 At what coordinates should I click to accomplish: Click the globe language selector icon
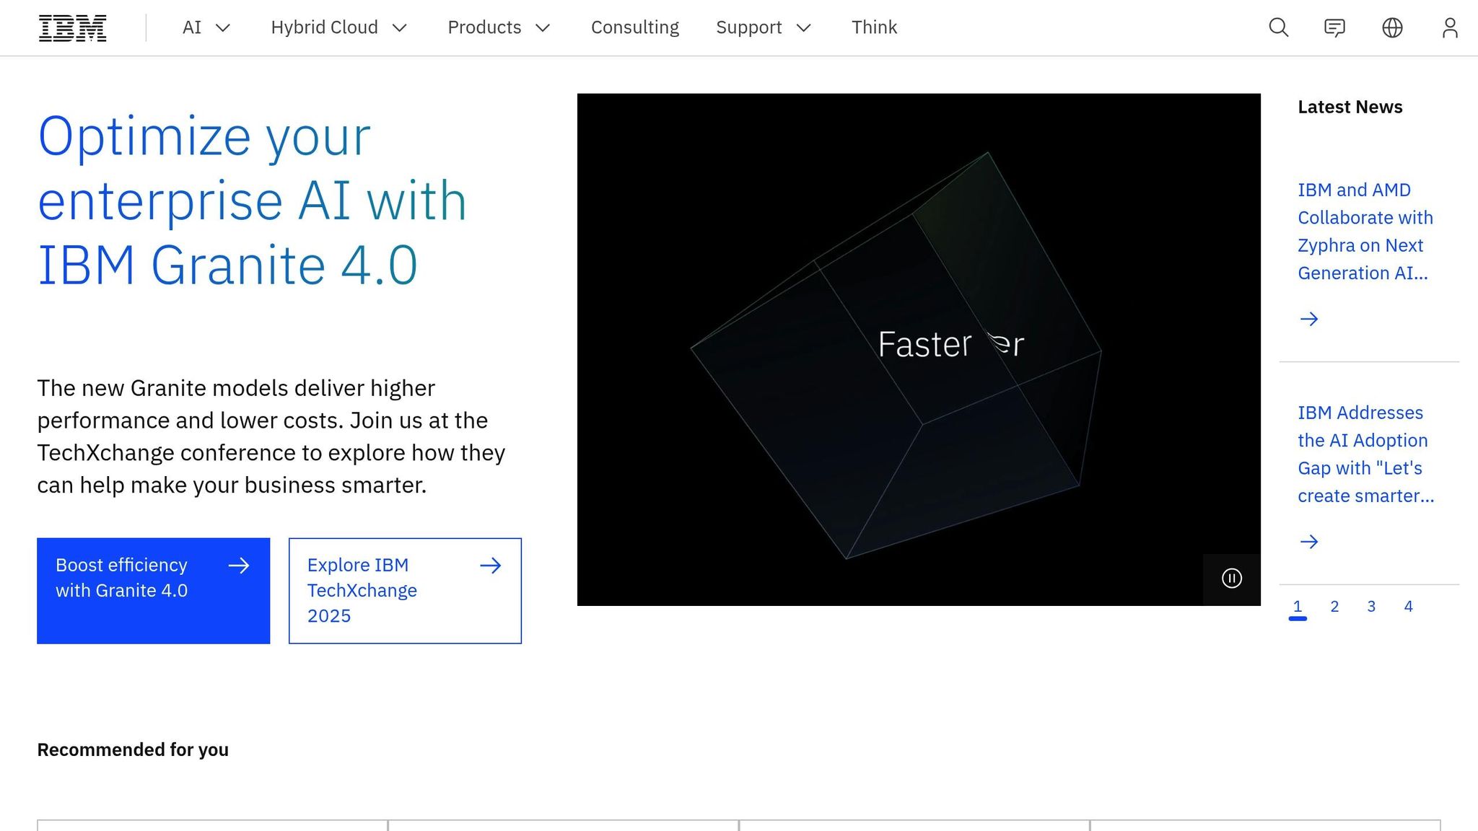(x=1392, y=28)
